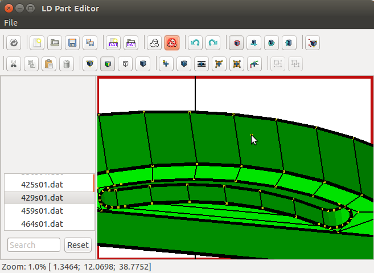Toggle the highlighted red ghost icon

click(x=171, y=43)
